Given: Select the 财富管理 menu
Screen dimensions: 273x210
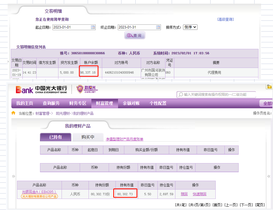Looking at the screenshot, I should point(104,103).
